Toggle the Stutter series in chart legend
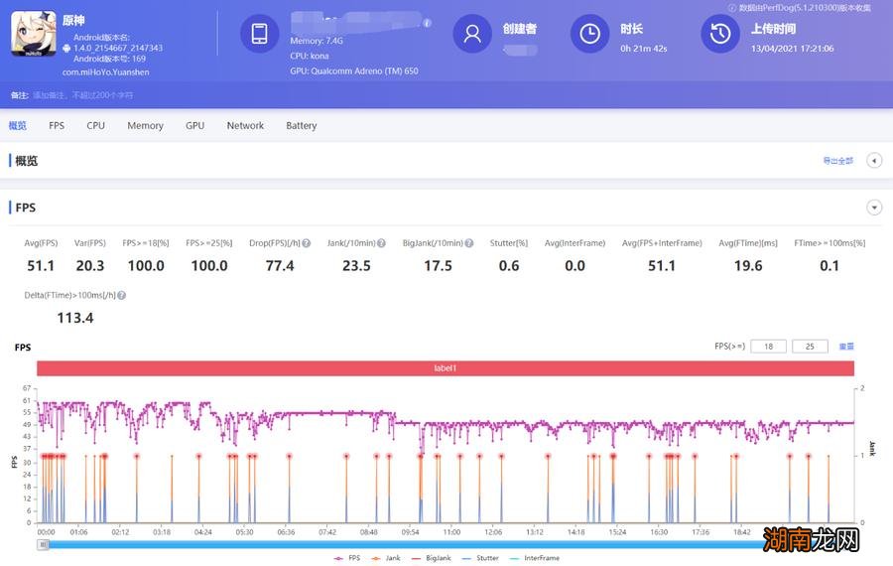This screenshot has width=893, height=566. coord(480,558)
